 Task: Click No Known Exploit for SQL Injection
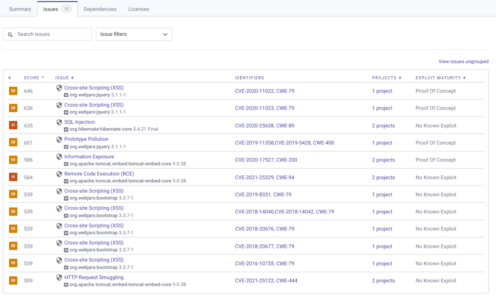(x=436, y=125)
